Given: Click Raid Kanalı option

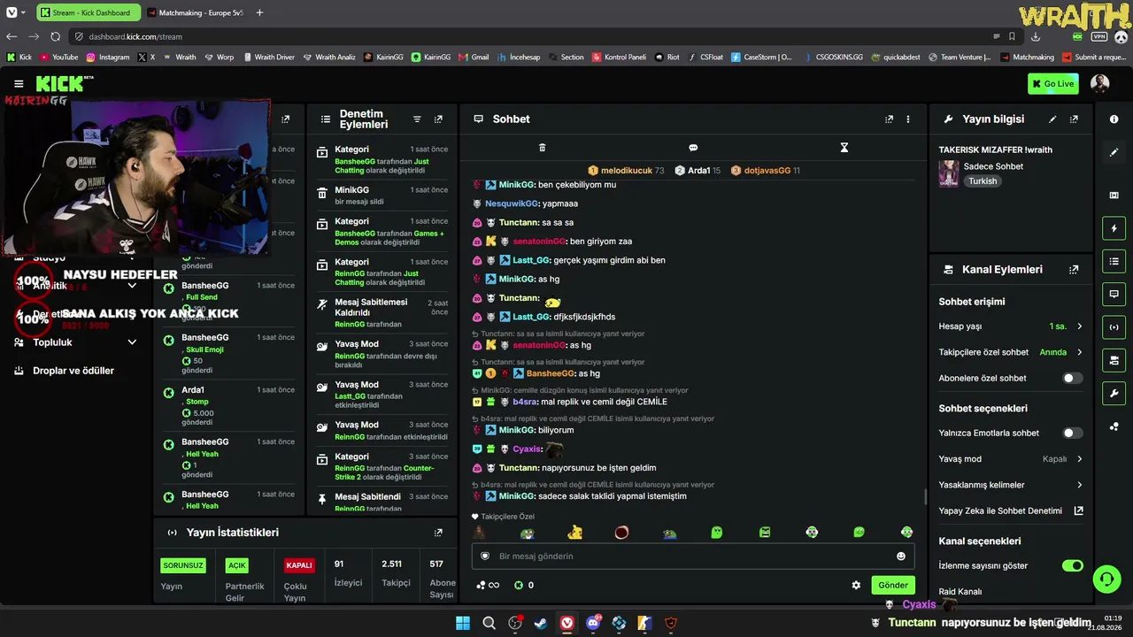Looking at the screenshot, I should pos(960,591).
